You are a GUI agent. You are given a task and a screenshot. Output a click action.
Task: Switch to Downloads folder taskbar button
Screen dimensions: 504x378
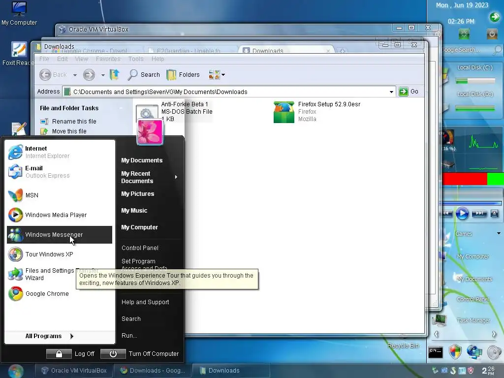pyautogui.click(x=231, y=371)
